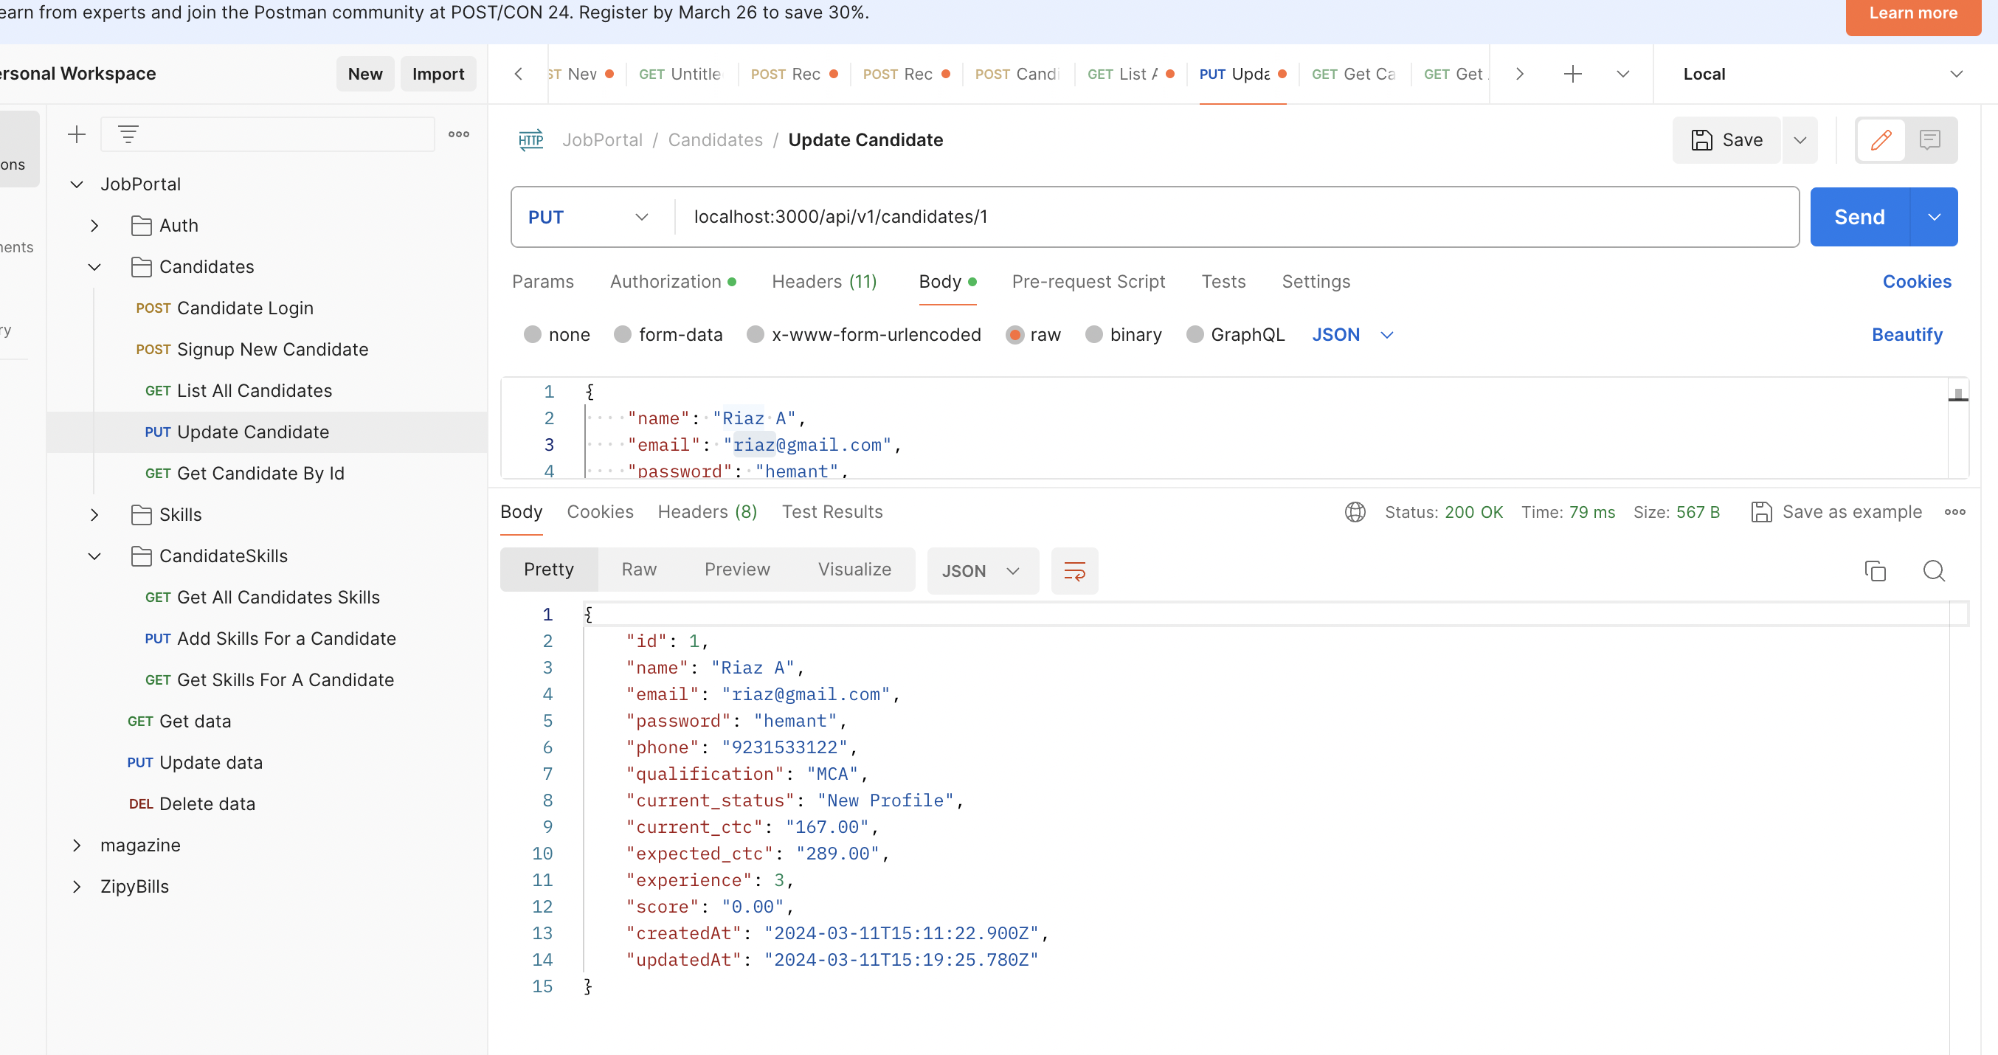The image size is (1998, 1055).
Task: Click the pencil edit mode icon
Action: pyautogui.click(x=1881, y=139)
